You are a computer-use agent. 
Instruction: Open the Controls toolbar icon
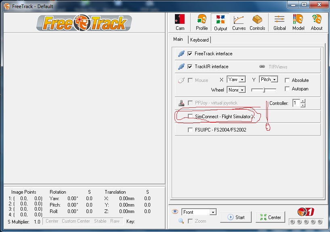[257, 22]
